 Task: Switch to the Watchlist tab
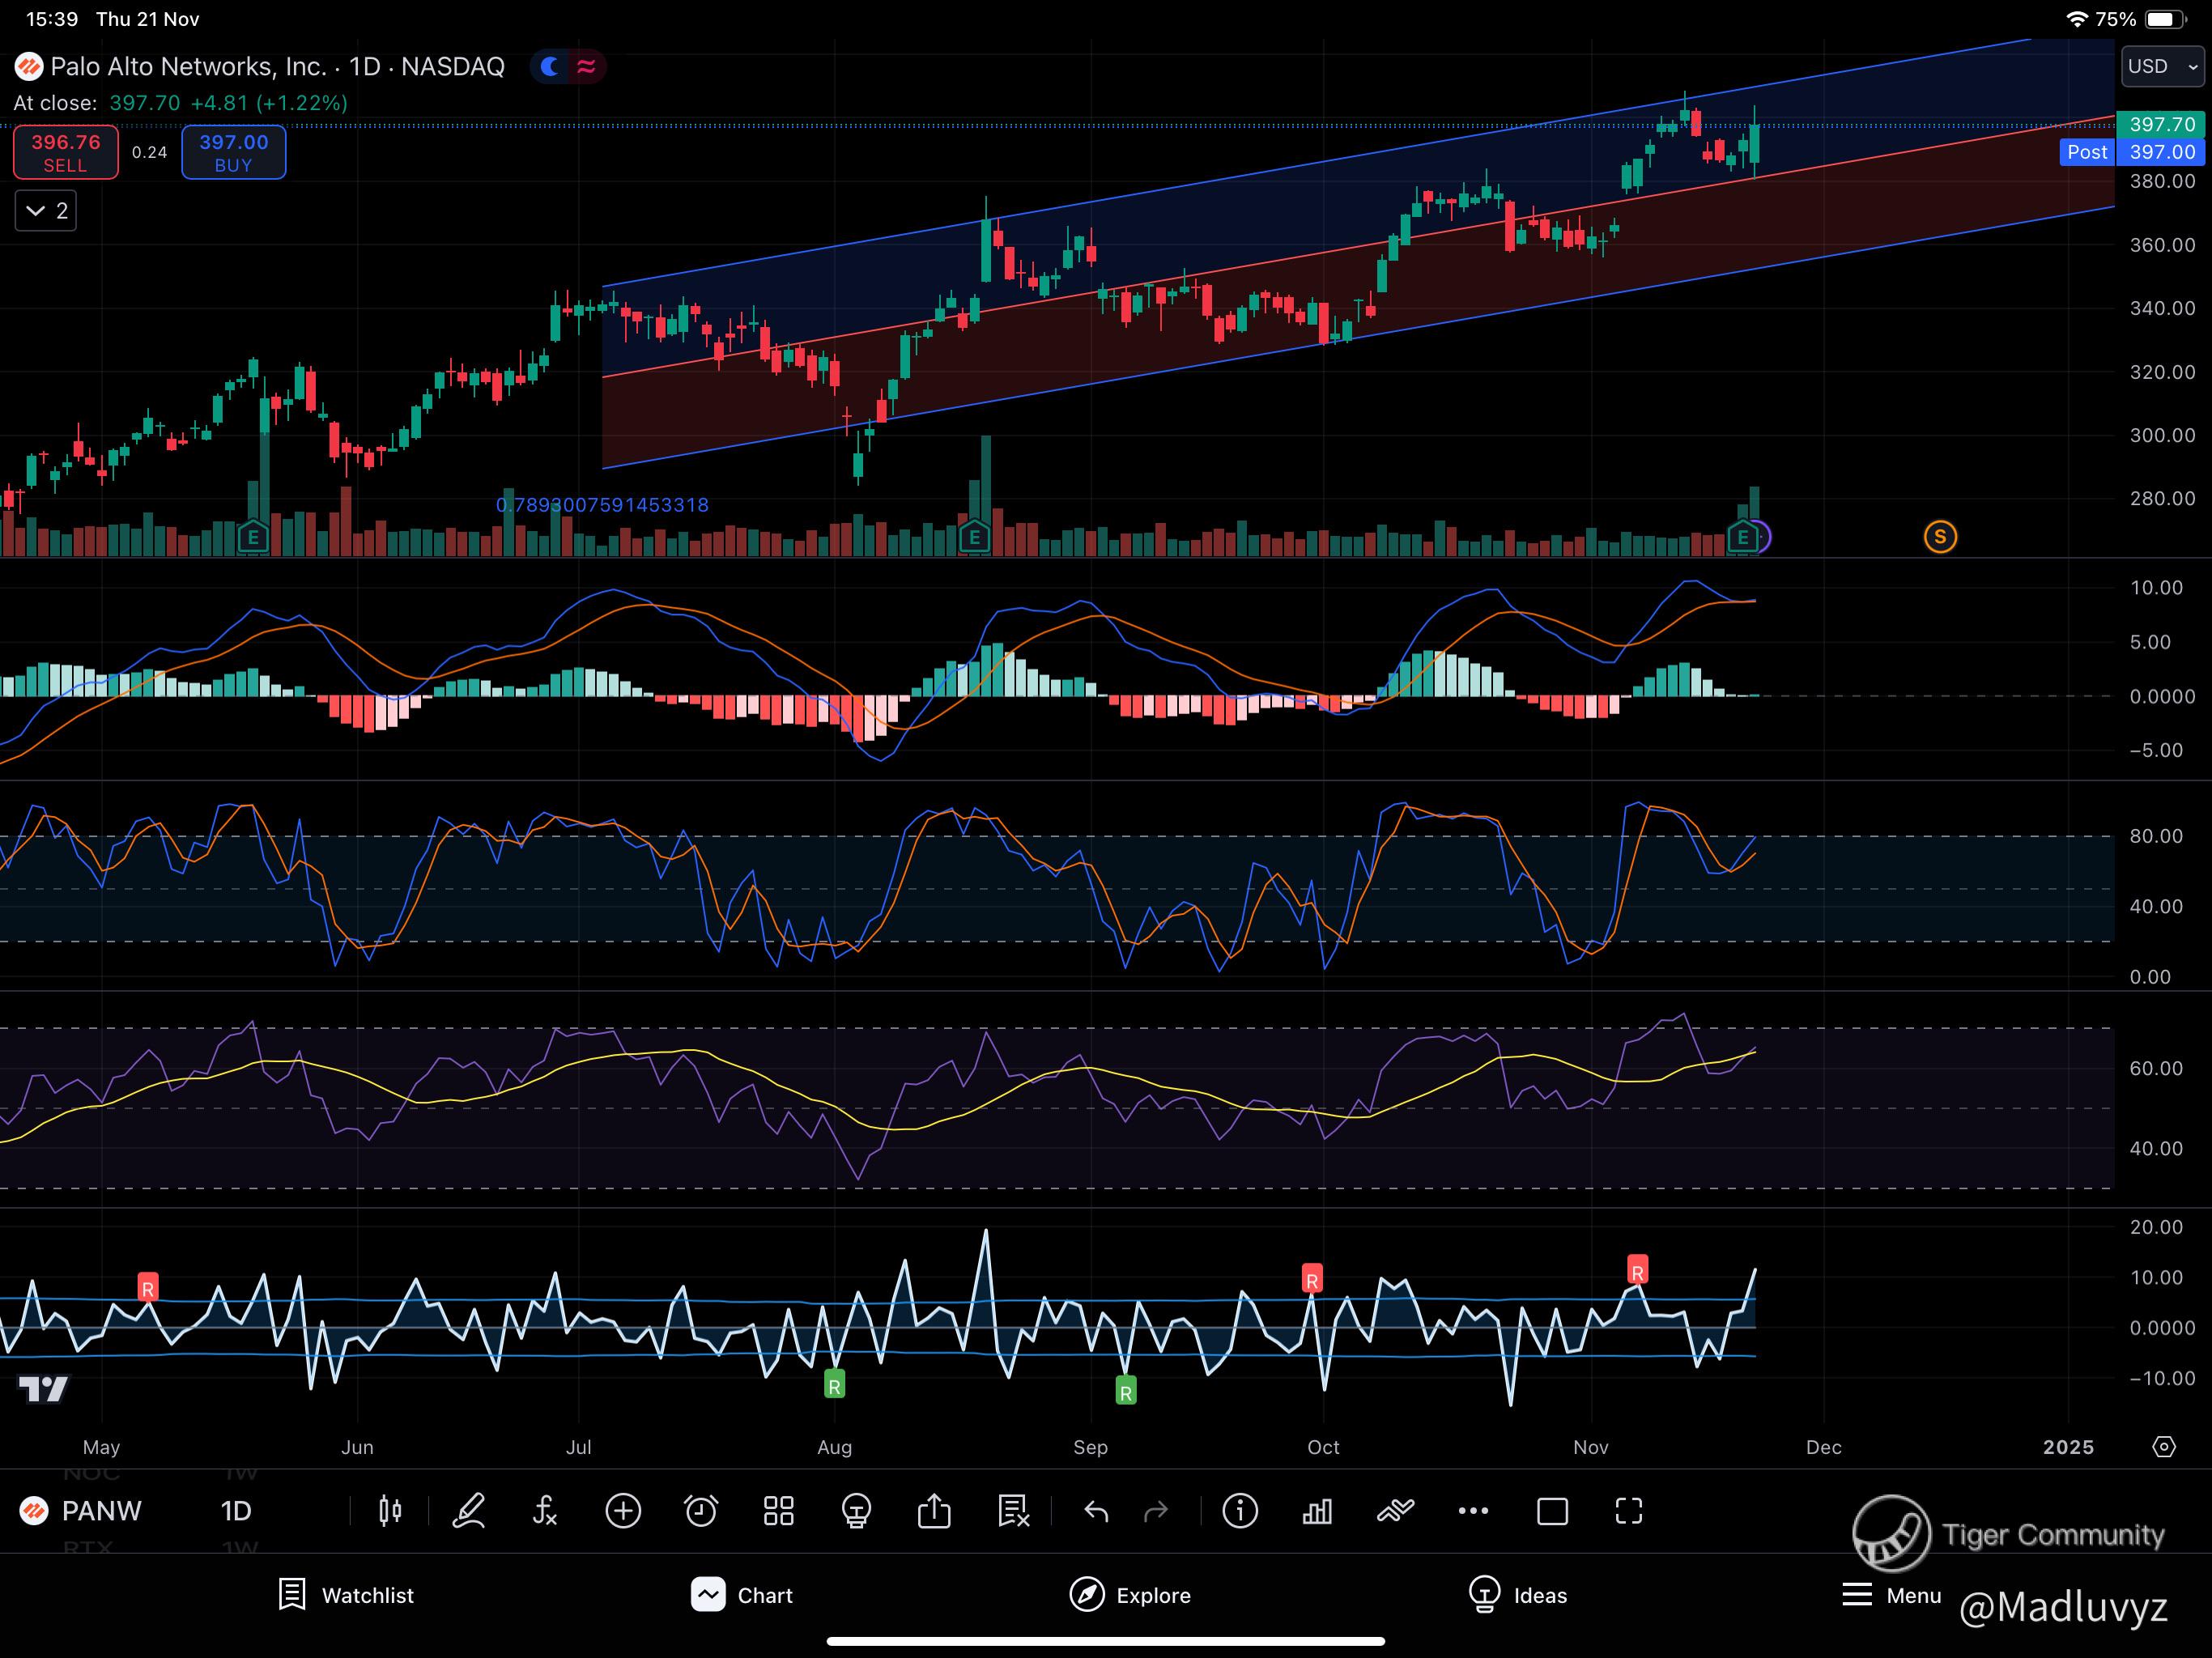(x=346, y=1595)
